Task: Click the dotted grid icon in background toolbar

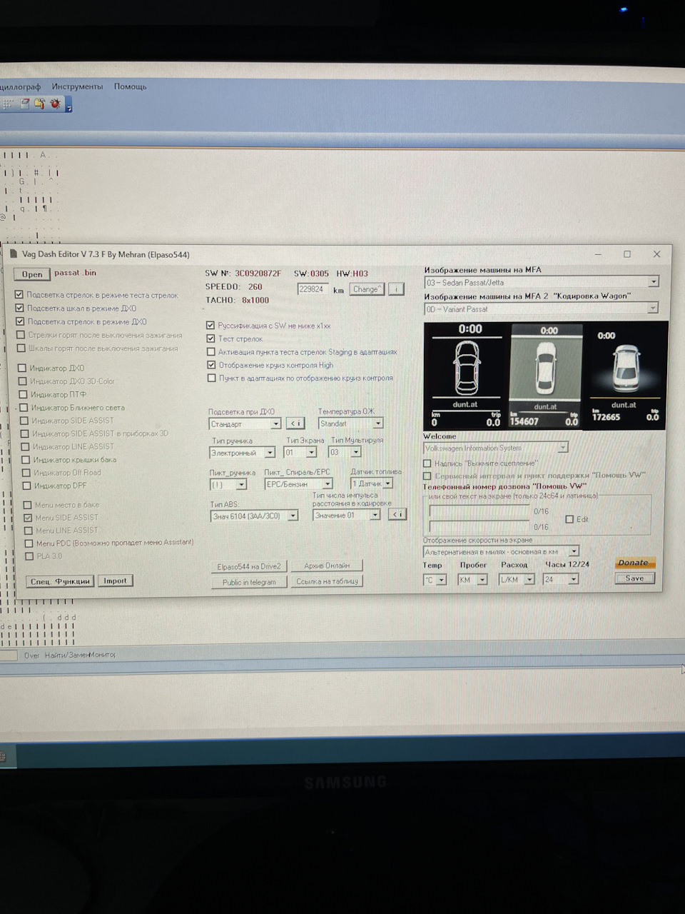Action: pyautogui.click(x=8, y=104)
